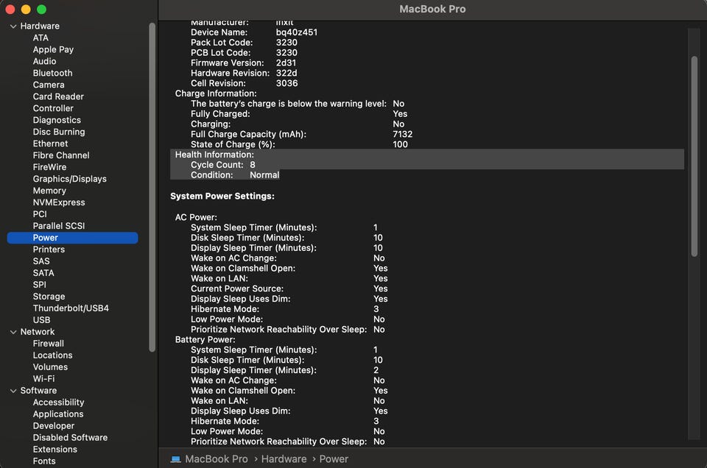The height and width of the screenshot is (468, 707).
Task: Click Full Charge Capacity value 7132
Action: (402, 134)
